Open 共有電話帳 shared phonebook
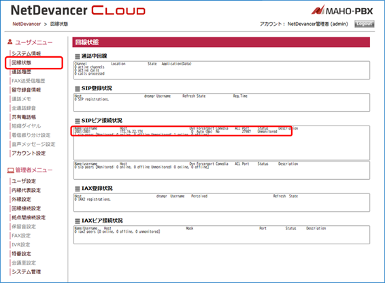The height and width of the screenshot is (283, 385). 24,117
